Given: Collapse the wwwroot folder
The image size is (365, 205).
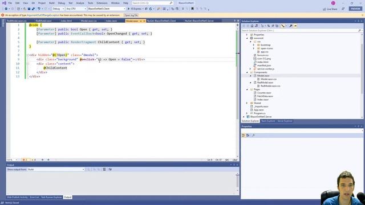Looking at the screenshot, I should (247, 38).
